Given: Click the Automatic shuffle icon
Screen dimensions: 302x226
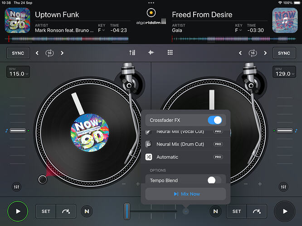Looking at the screenshot, I should coord(149,157).
